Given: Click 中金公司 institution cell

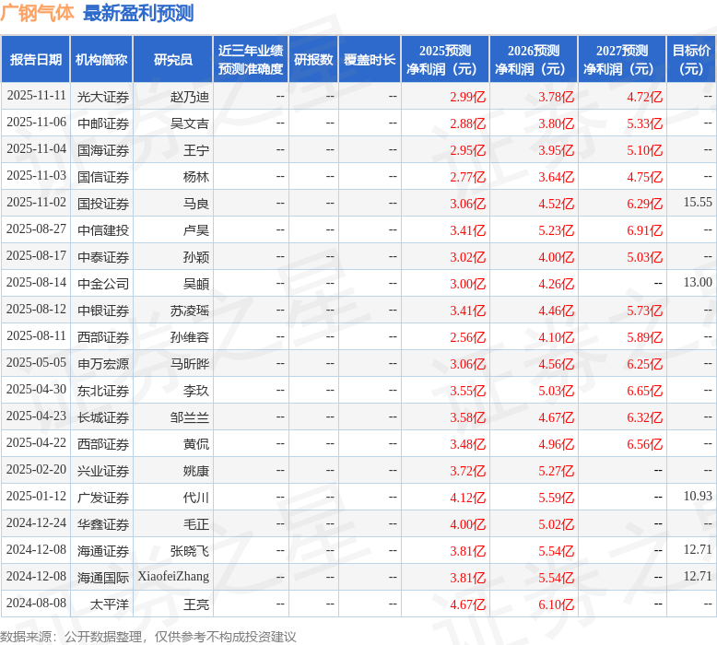Looking at the screenshot, I should click(x=103, y=284).
